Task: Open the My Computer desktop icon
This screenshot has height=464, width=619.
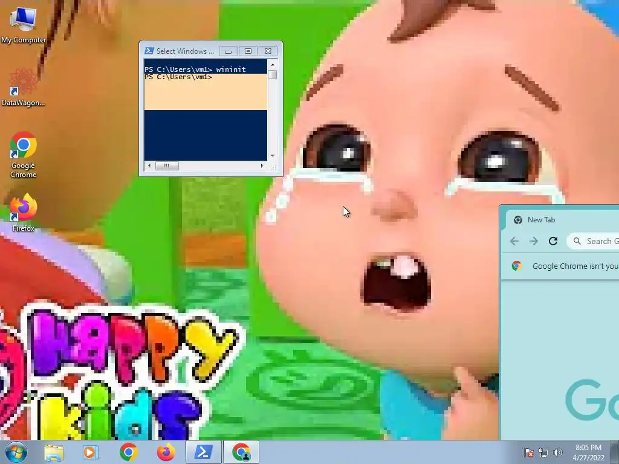Action: [x=24, y=25]
